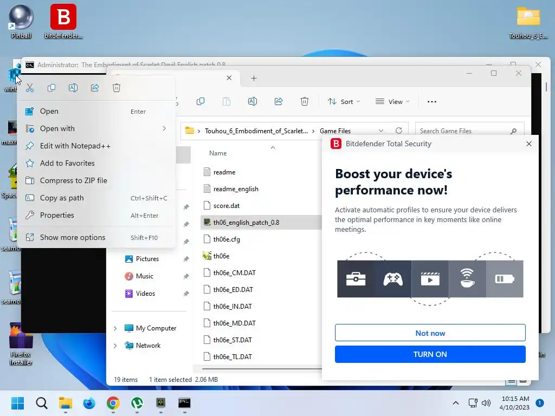Click TURN ON in Bitdefender popup
This screenshot has width=555, height=416.
[430, 354]
